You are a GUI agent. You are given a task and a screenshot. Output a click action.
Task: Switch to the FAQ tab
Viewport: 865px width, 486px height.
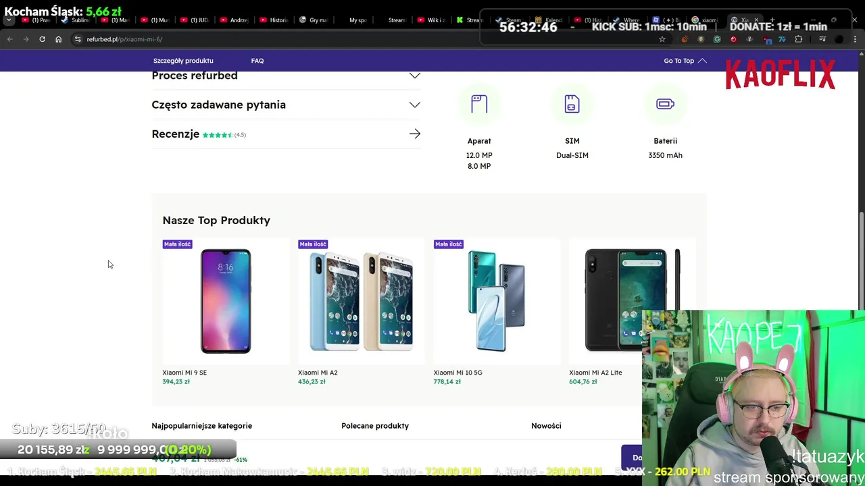(x=257, y=61)
